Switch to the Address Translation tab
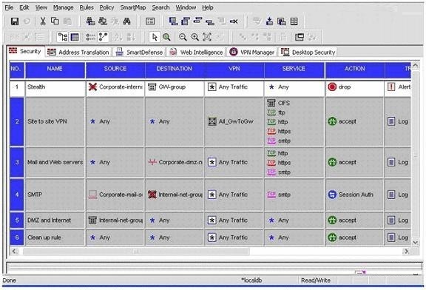This screenshot has width=426, height=290. click(78, 53)
